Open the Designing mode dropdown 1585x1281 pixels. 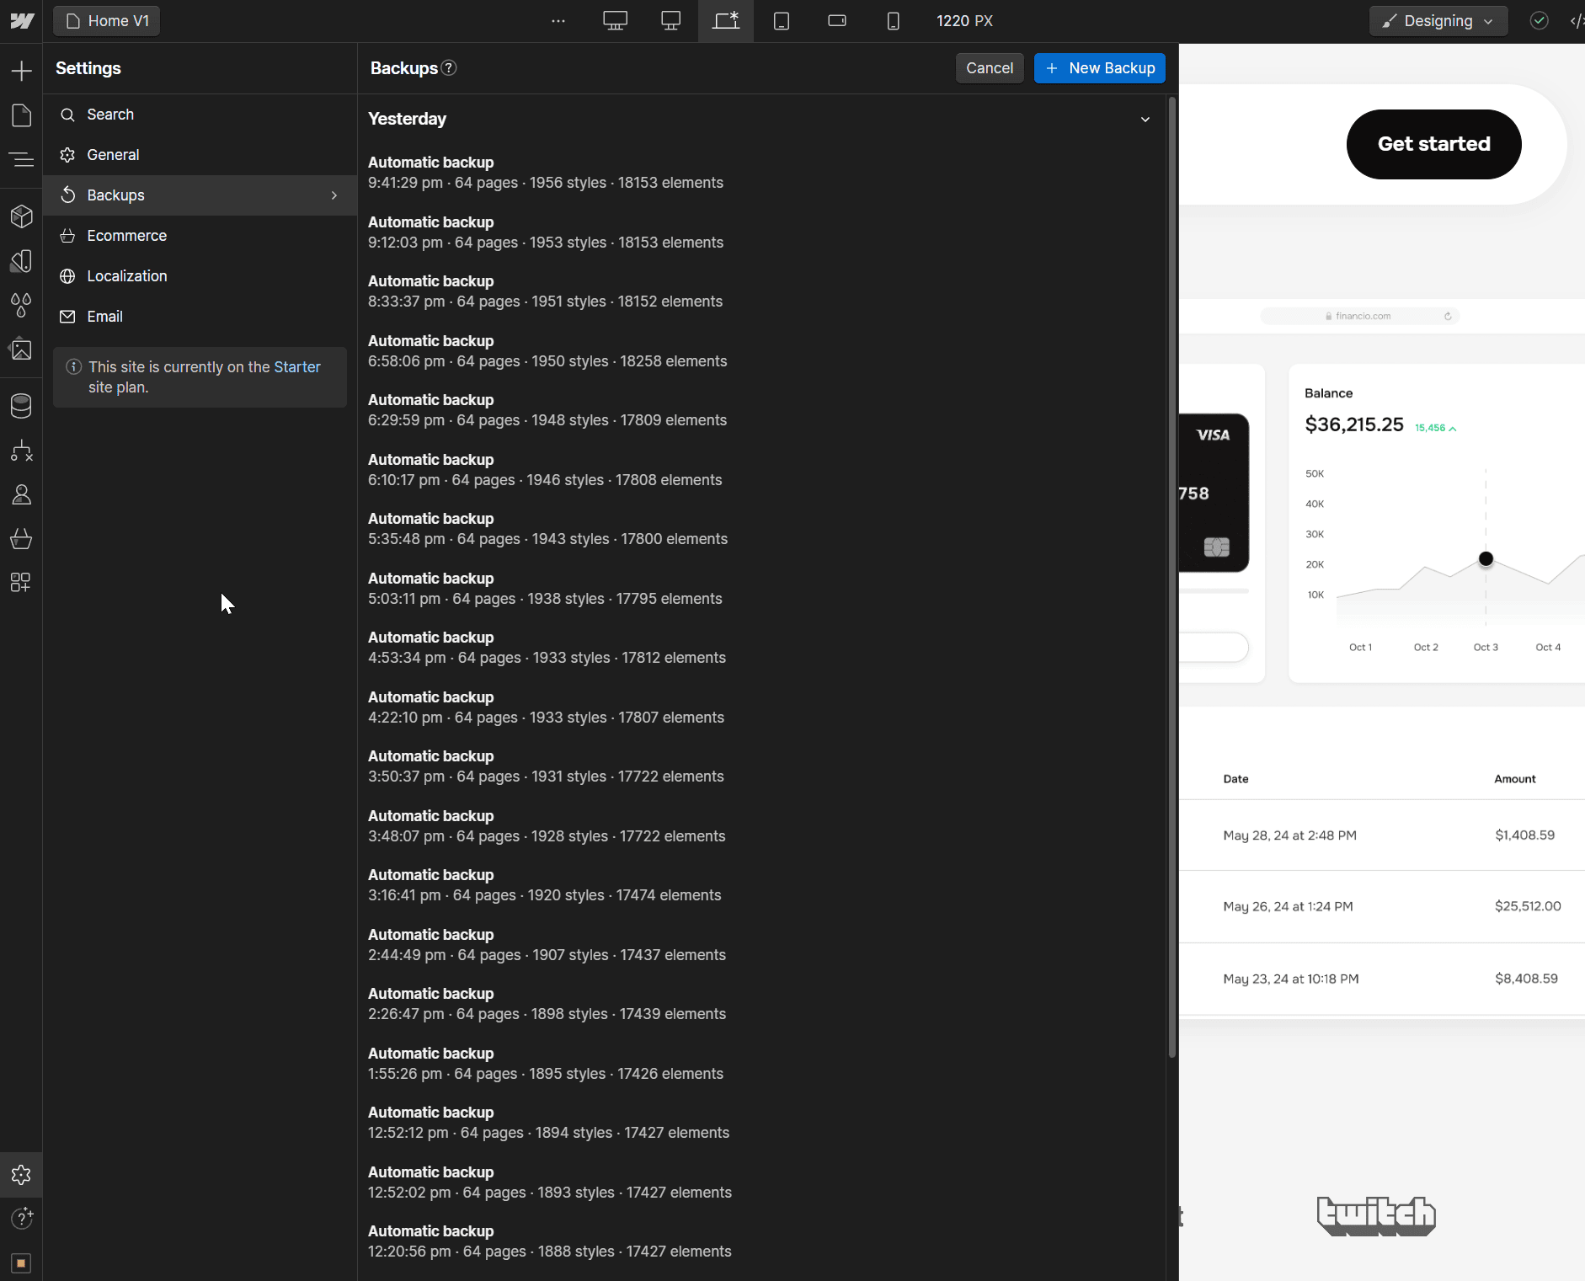(1437, 20)
